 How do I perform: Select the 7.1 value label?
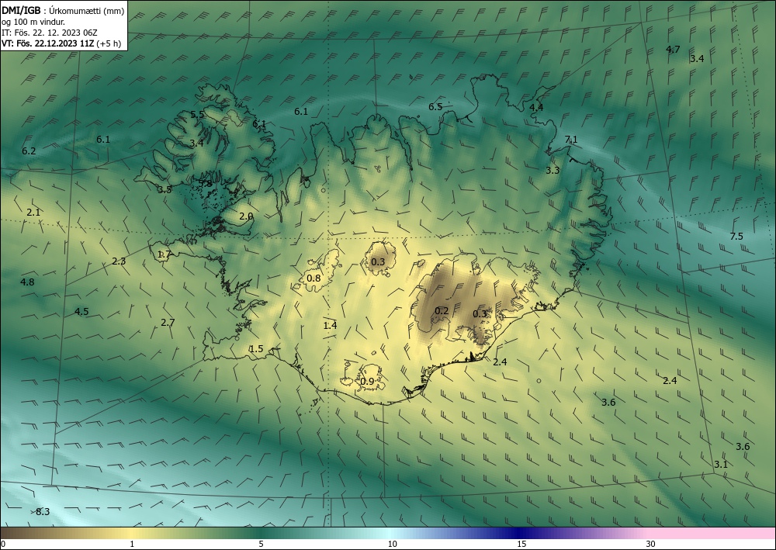click(571, 140)
